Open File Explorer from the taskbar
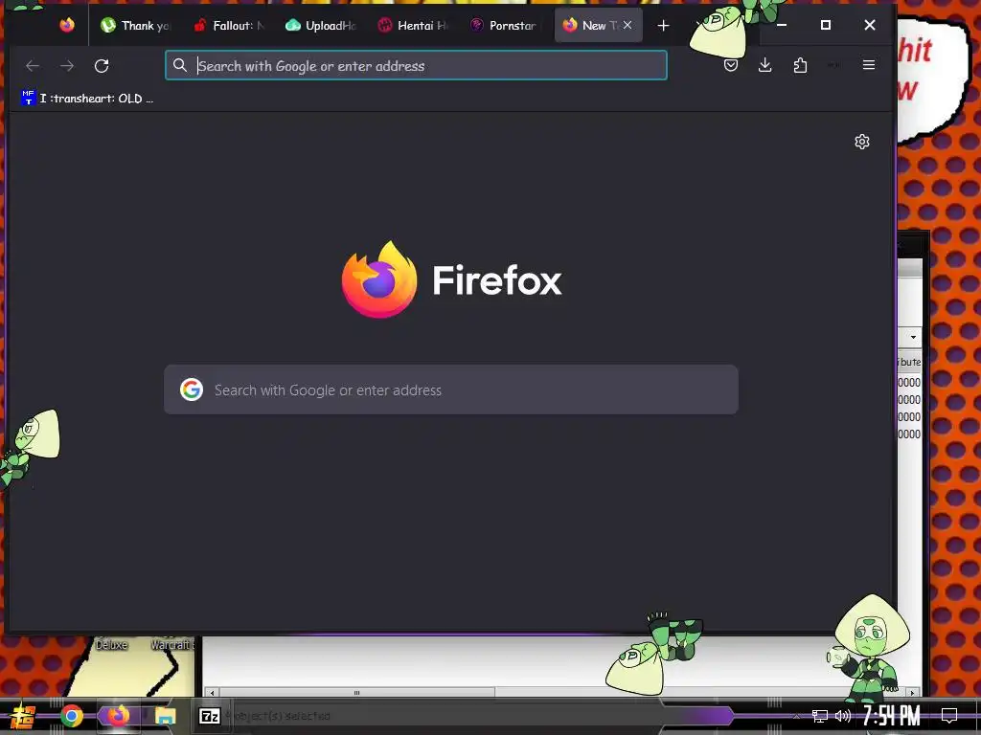 pos(165,716)
